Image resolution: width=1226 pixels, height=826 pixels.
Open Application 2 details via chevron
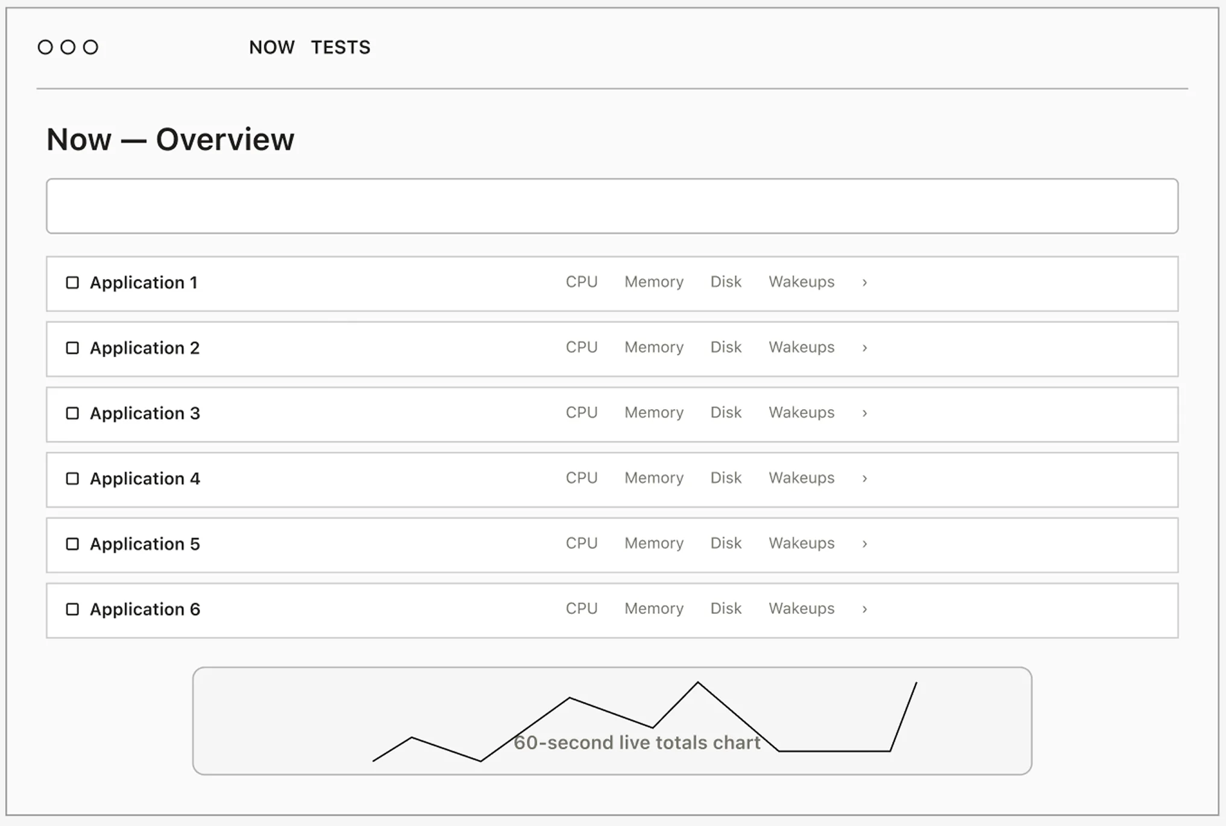pyautogui.click(x=864, y=348)
